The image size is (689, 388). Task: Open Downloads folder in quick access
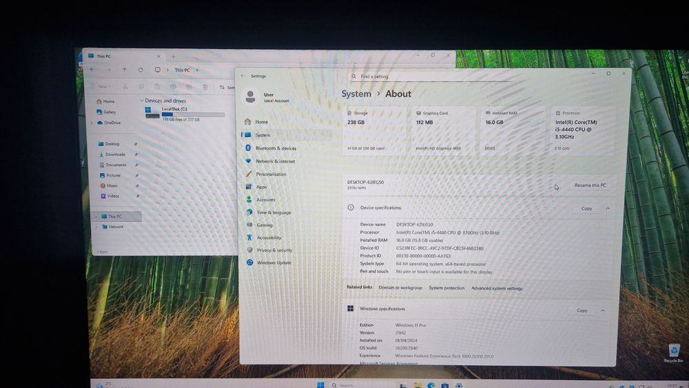tap(112, 154)
